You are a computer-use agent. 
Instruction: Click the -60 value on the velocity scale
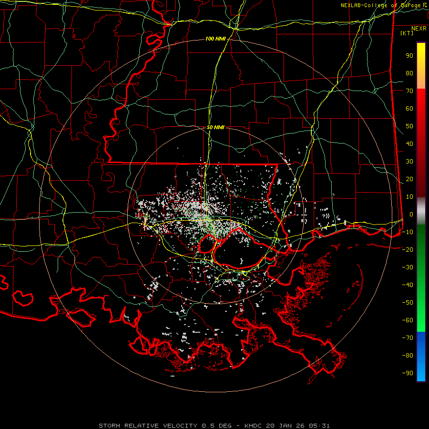click(x=408, y=320)
